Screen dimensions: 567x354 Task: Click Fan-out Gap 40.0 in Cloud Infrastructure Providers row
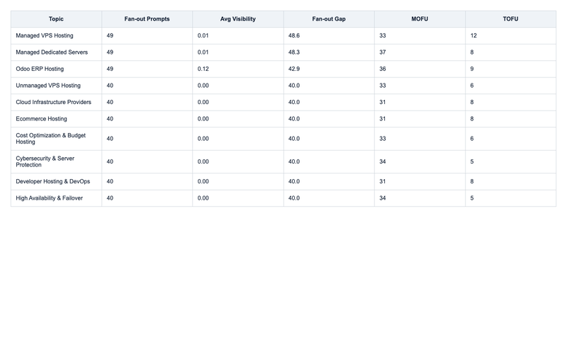coord(294,102)
